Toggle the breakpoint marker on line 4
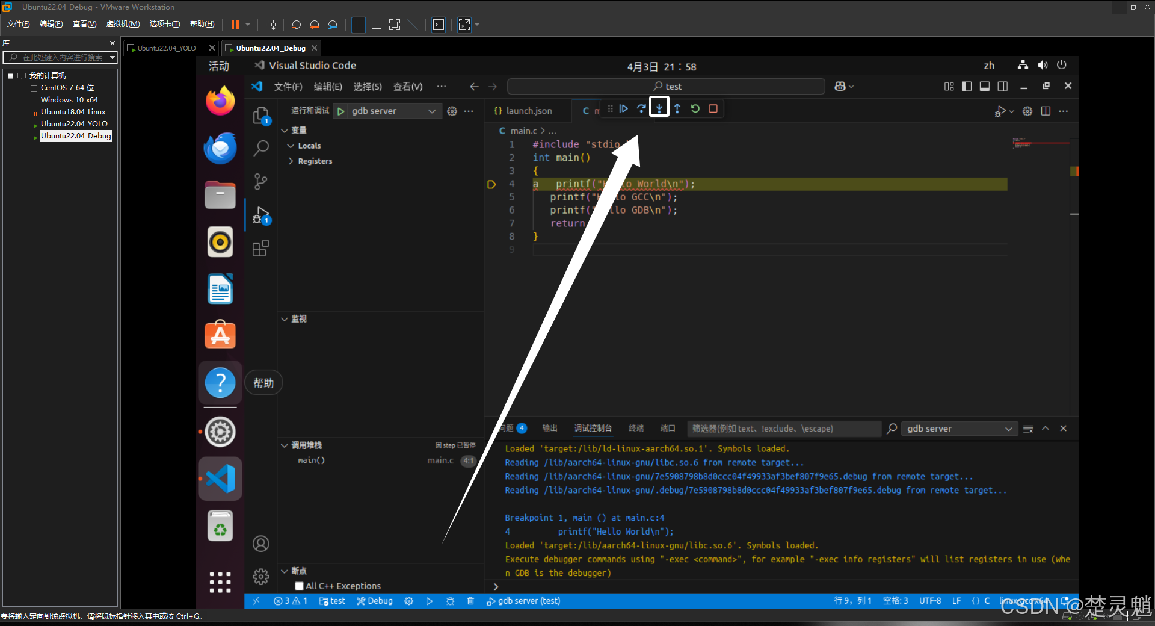1155x626 pixels. [491, 184]
